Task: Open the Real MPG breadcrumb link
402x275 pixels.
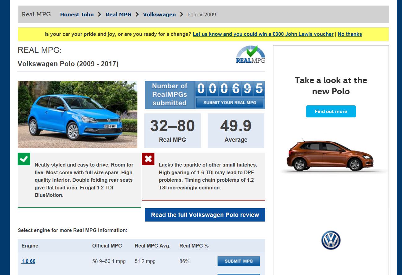Action: 118,15
